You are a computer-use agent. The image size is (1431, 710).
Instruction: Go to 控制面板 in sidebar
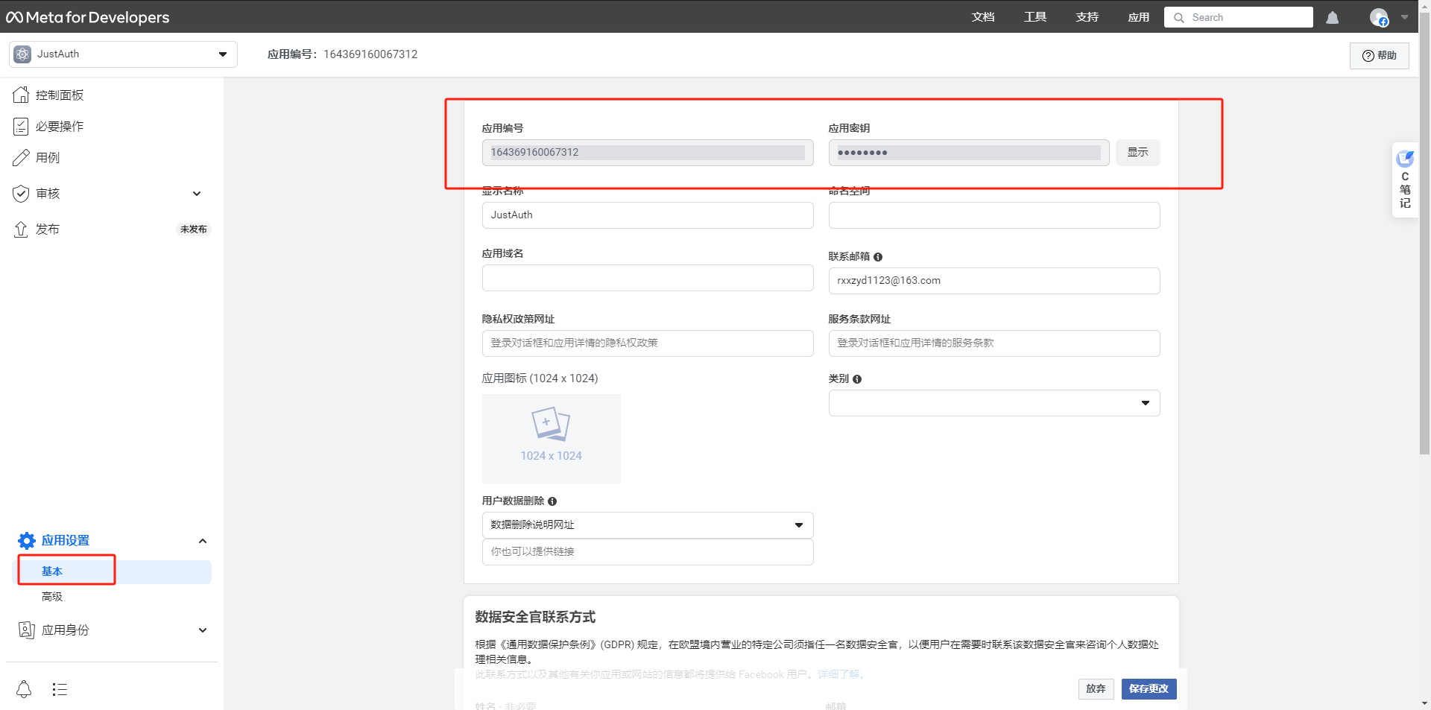(60, 95)
